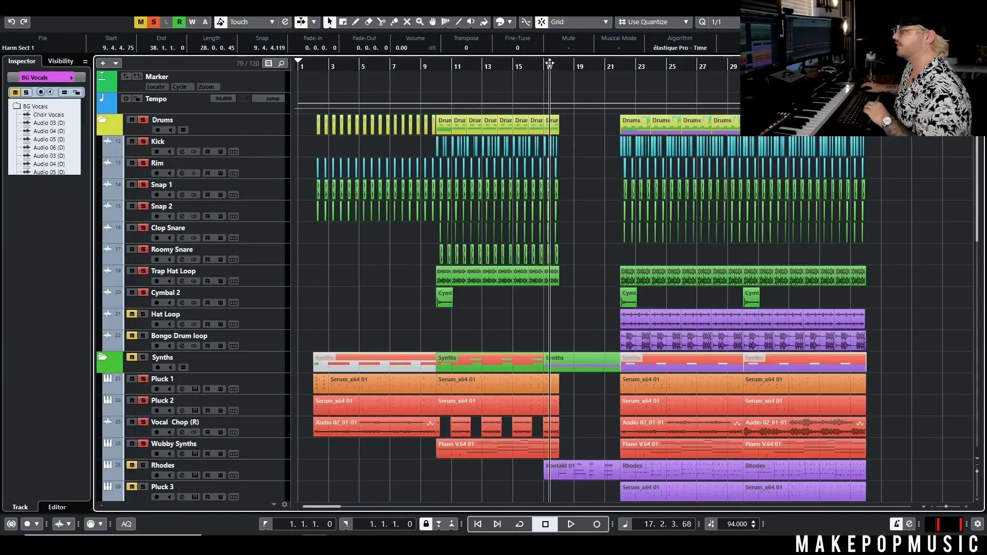
Task: Click the Undo arrow icon
Action: (x=11, y=22)
